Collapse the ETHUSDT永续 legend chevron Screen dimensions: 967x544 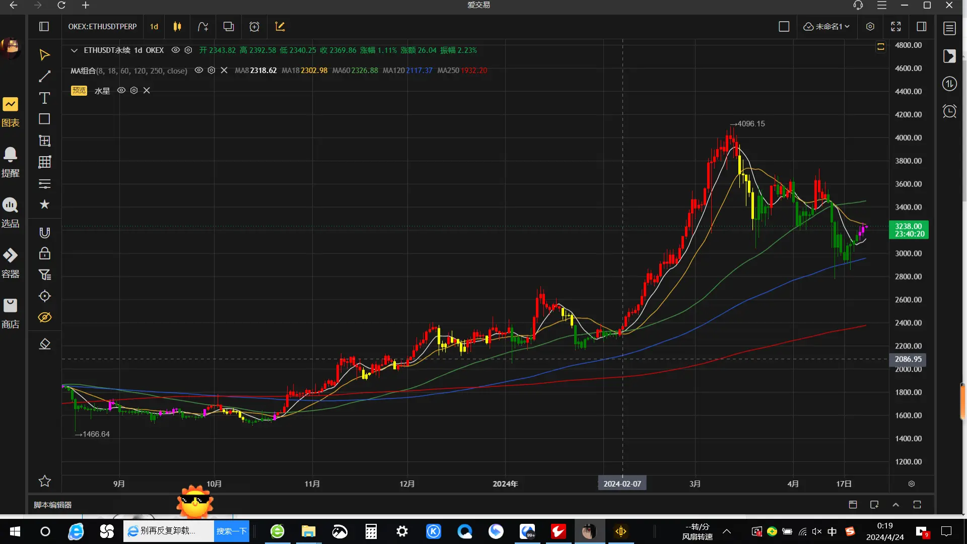click(74, 50)
